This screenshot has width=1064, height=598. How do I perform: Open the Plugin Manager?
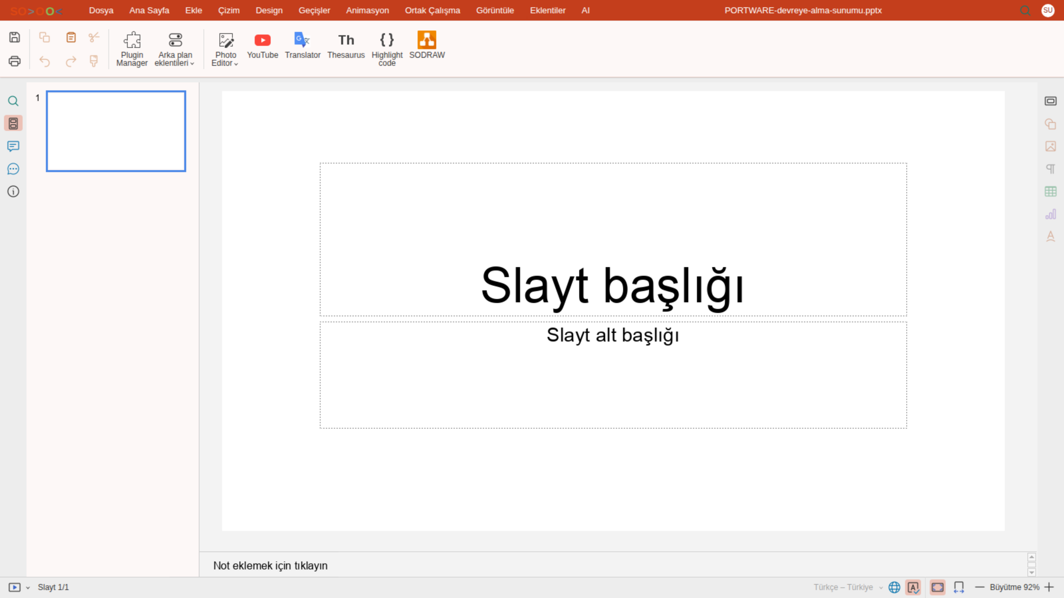132,49
